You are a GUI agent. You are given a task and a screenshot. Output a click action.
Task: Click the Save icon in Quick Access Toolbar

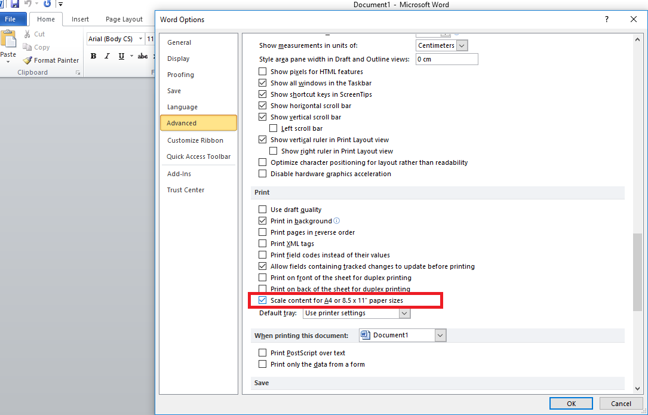(x=15, y=4)
